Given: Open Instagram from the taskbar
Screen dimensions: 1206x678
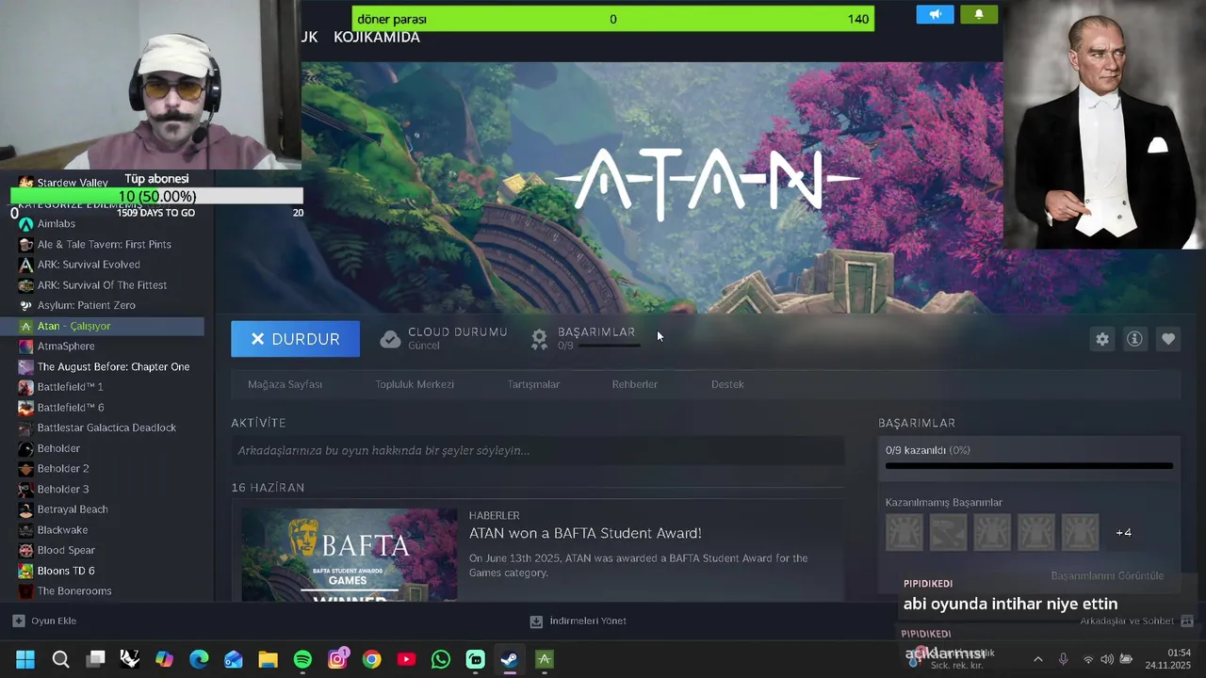Looking at the screenshot, I should coord(337,659).
